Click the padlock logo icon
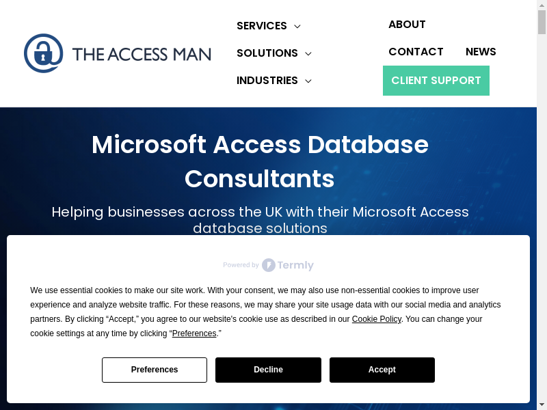Image resolution: width=547 pixels, height=410 pixels. pos(43,53)
